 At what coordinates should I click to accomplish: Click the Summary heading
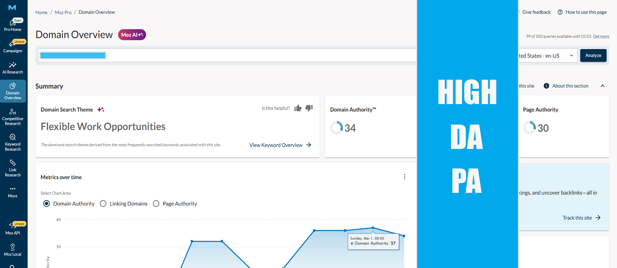(x=49, y=86)
